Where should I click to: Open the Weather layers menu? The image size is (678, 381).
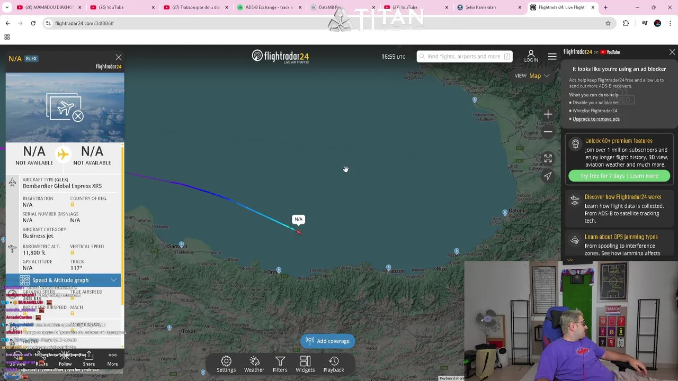click(x=254, y=364)
